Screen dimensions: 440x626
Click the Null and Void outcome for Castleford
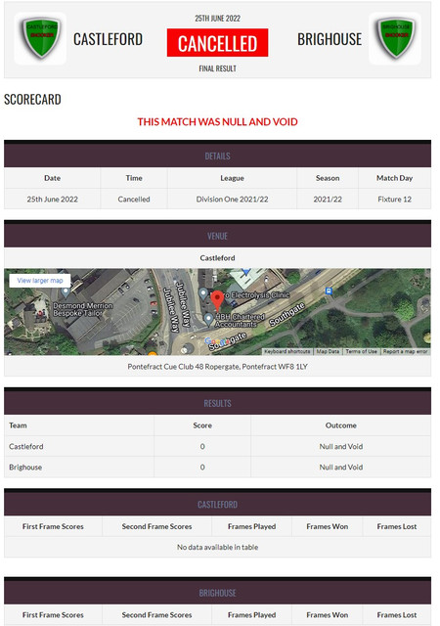click(341, 446)
